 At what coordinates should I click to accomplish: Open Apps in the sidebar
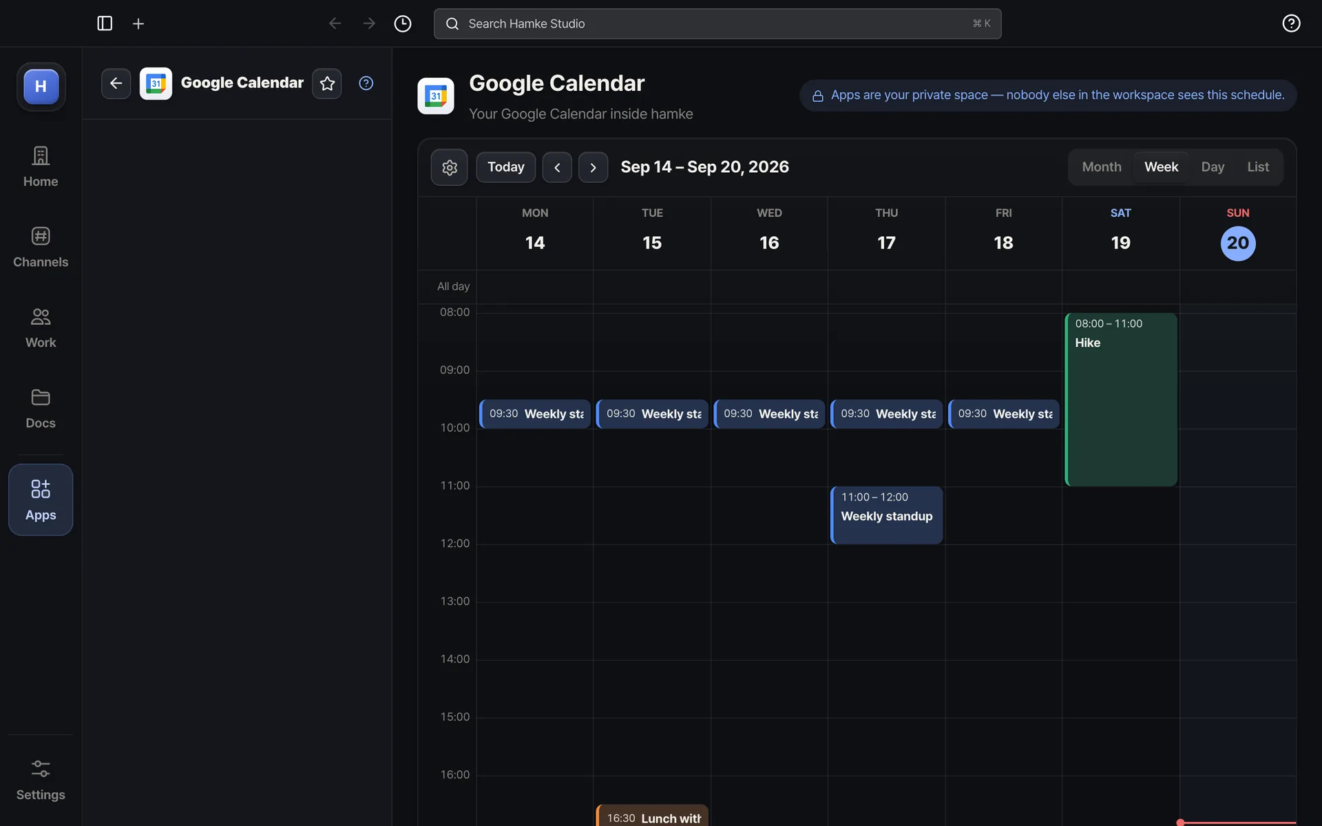[41, 500]
